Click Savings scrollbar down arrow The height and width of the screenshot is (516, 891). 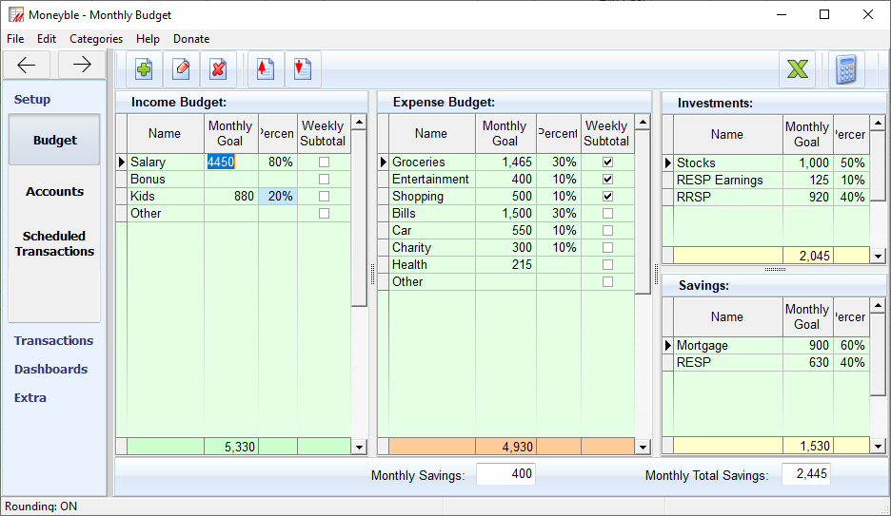coord(878,447)
